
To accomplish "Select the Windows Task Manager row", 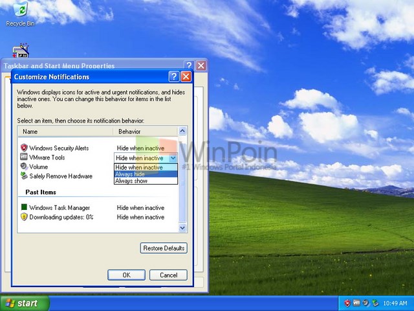I will coord(98,207).
